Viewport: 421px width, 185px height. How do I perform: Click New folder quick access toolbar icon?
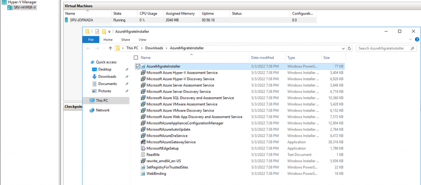[104, 32]
